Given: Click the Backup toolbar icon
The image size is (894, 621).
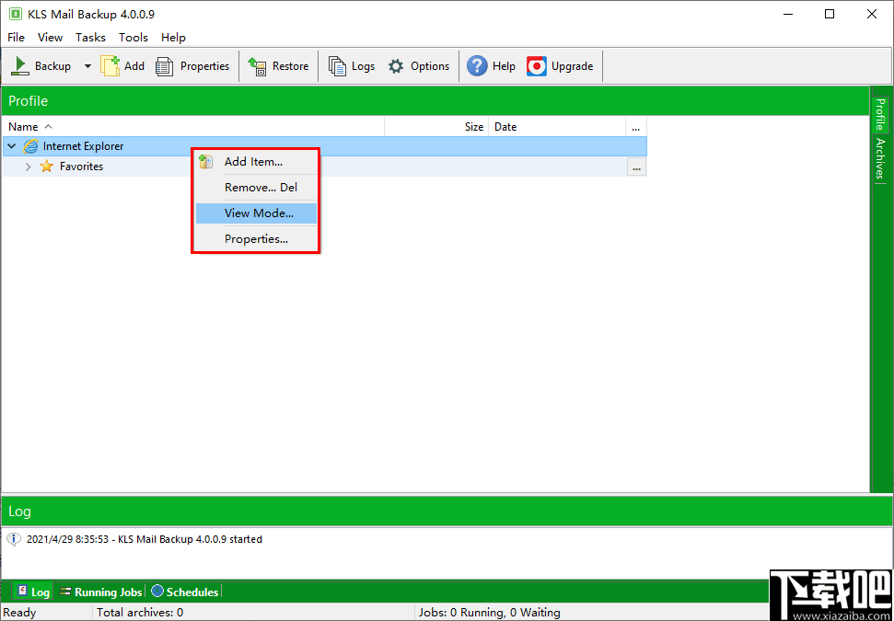Looking at the screenshot, I should 19,65.
